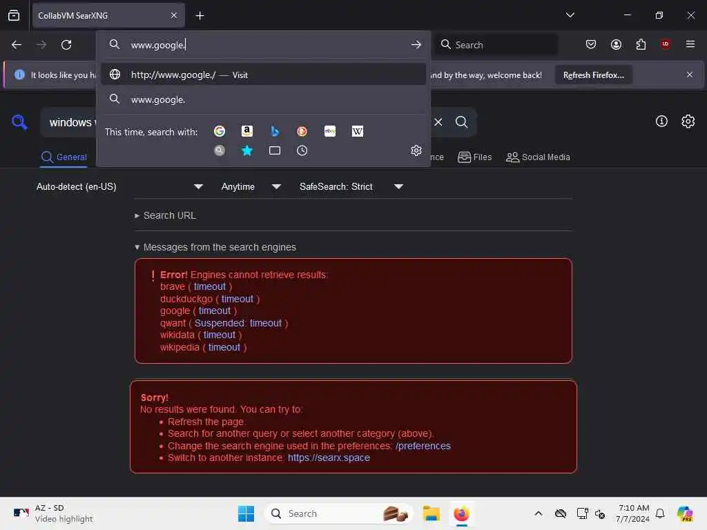Screen dimensions: 707x530
Task: Open search settings gear in the URL dropdown
Action: pos(416,150)
